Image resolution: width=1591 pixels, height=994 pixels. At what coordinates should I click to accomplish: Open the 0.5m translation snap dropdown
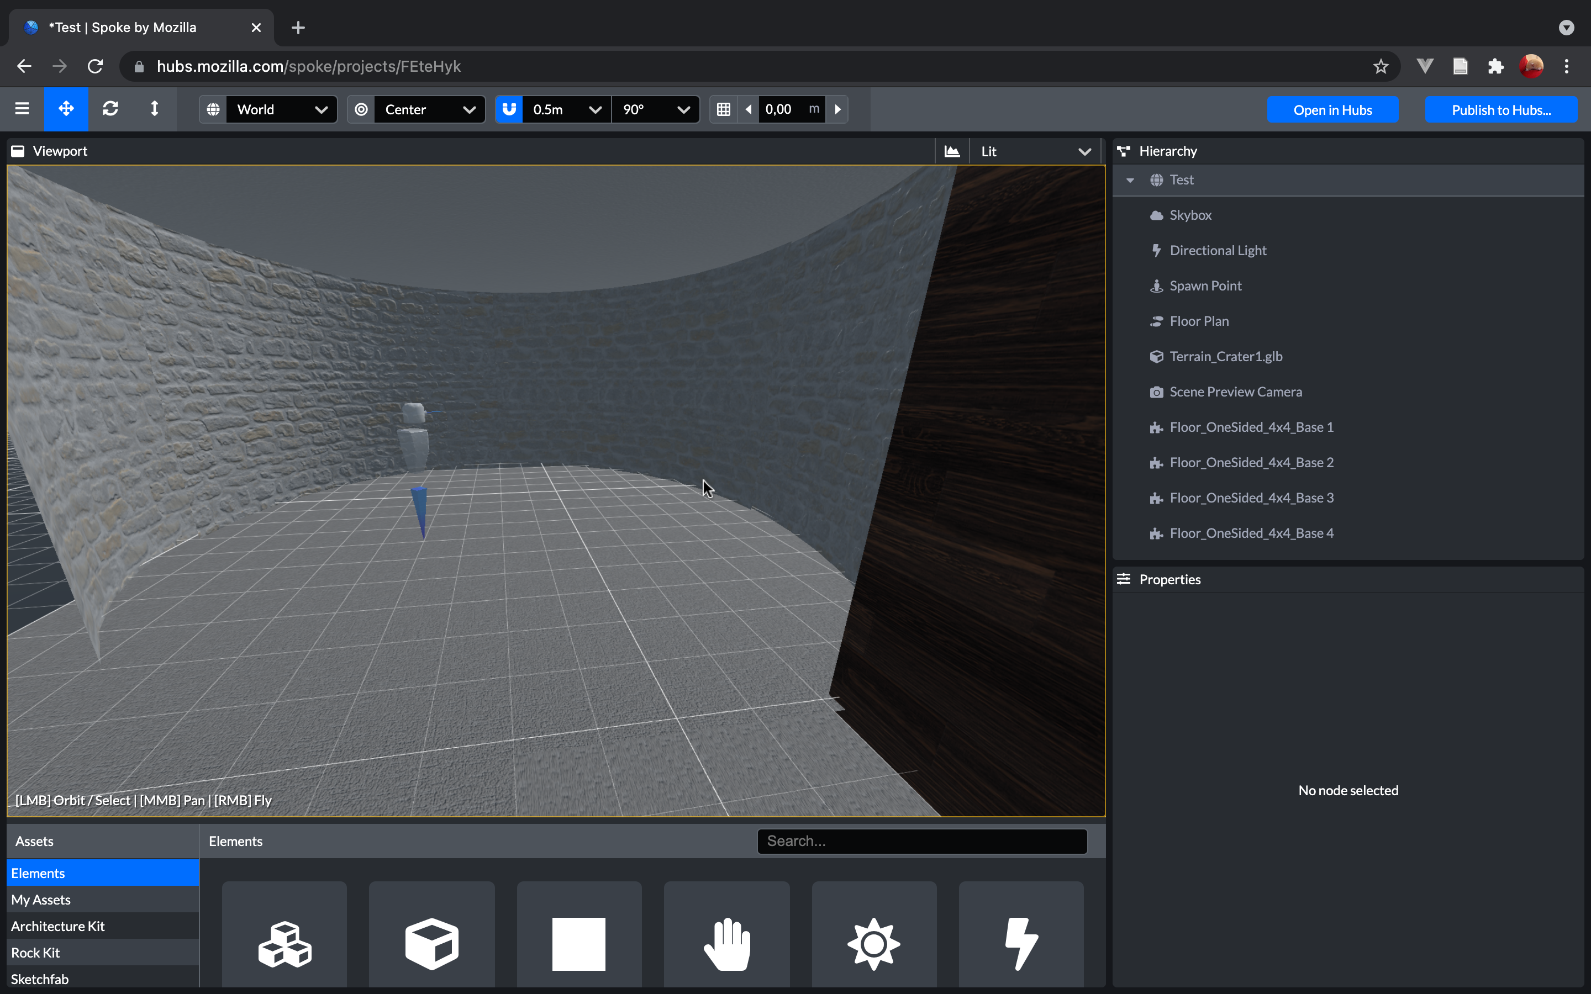567,109
